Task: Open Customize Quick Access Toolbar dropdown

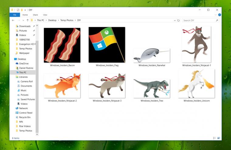Action: coord(25,10)
